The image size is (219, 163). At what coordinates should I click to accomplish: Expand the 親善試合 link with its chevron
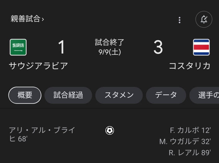(x=27, y=19)
